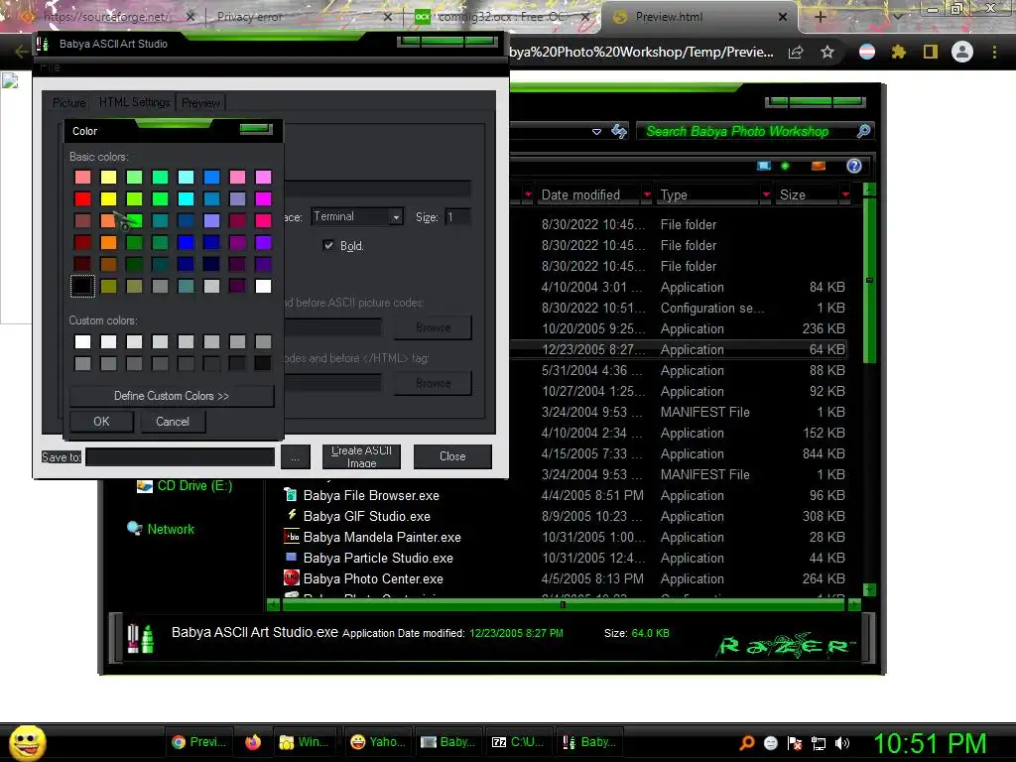1016x762 pixels.
Task: Click the volume speaker tray icon
Action: pyautogui.click(x=842, y=743)
